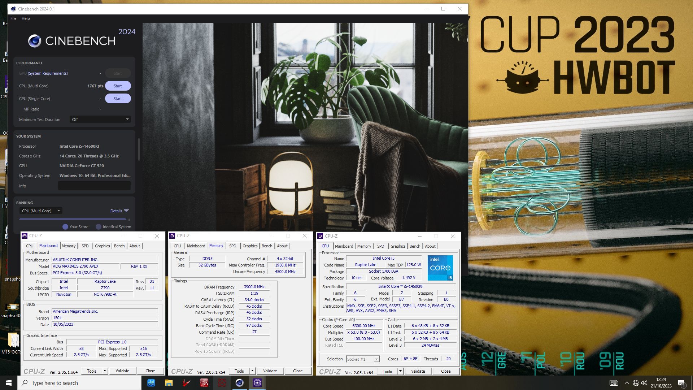Screen dimensions: 693x390
Task: Open the Windows Start menu
Action: (9, 383)
